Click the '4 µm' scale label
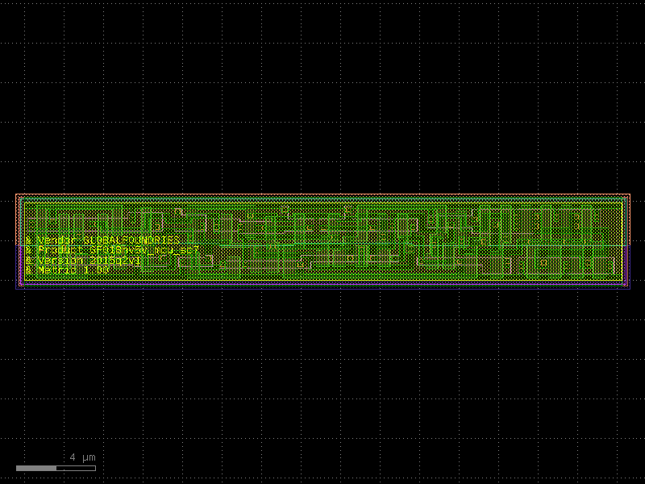The image size is (645, 484). 83,457
